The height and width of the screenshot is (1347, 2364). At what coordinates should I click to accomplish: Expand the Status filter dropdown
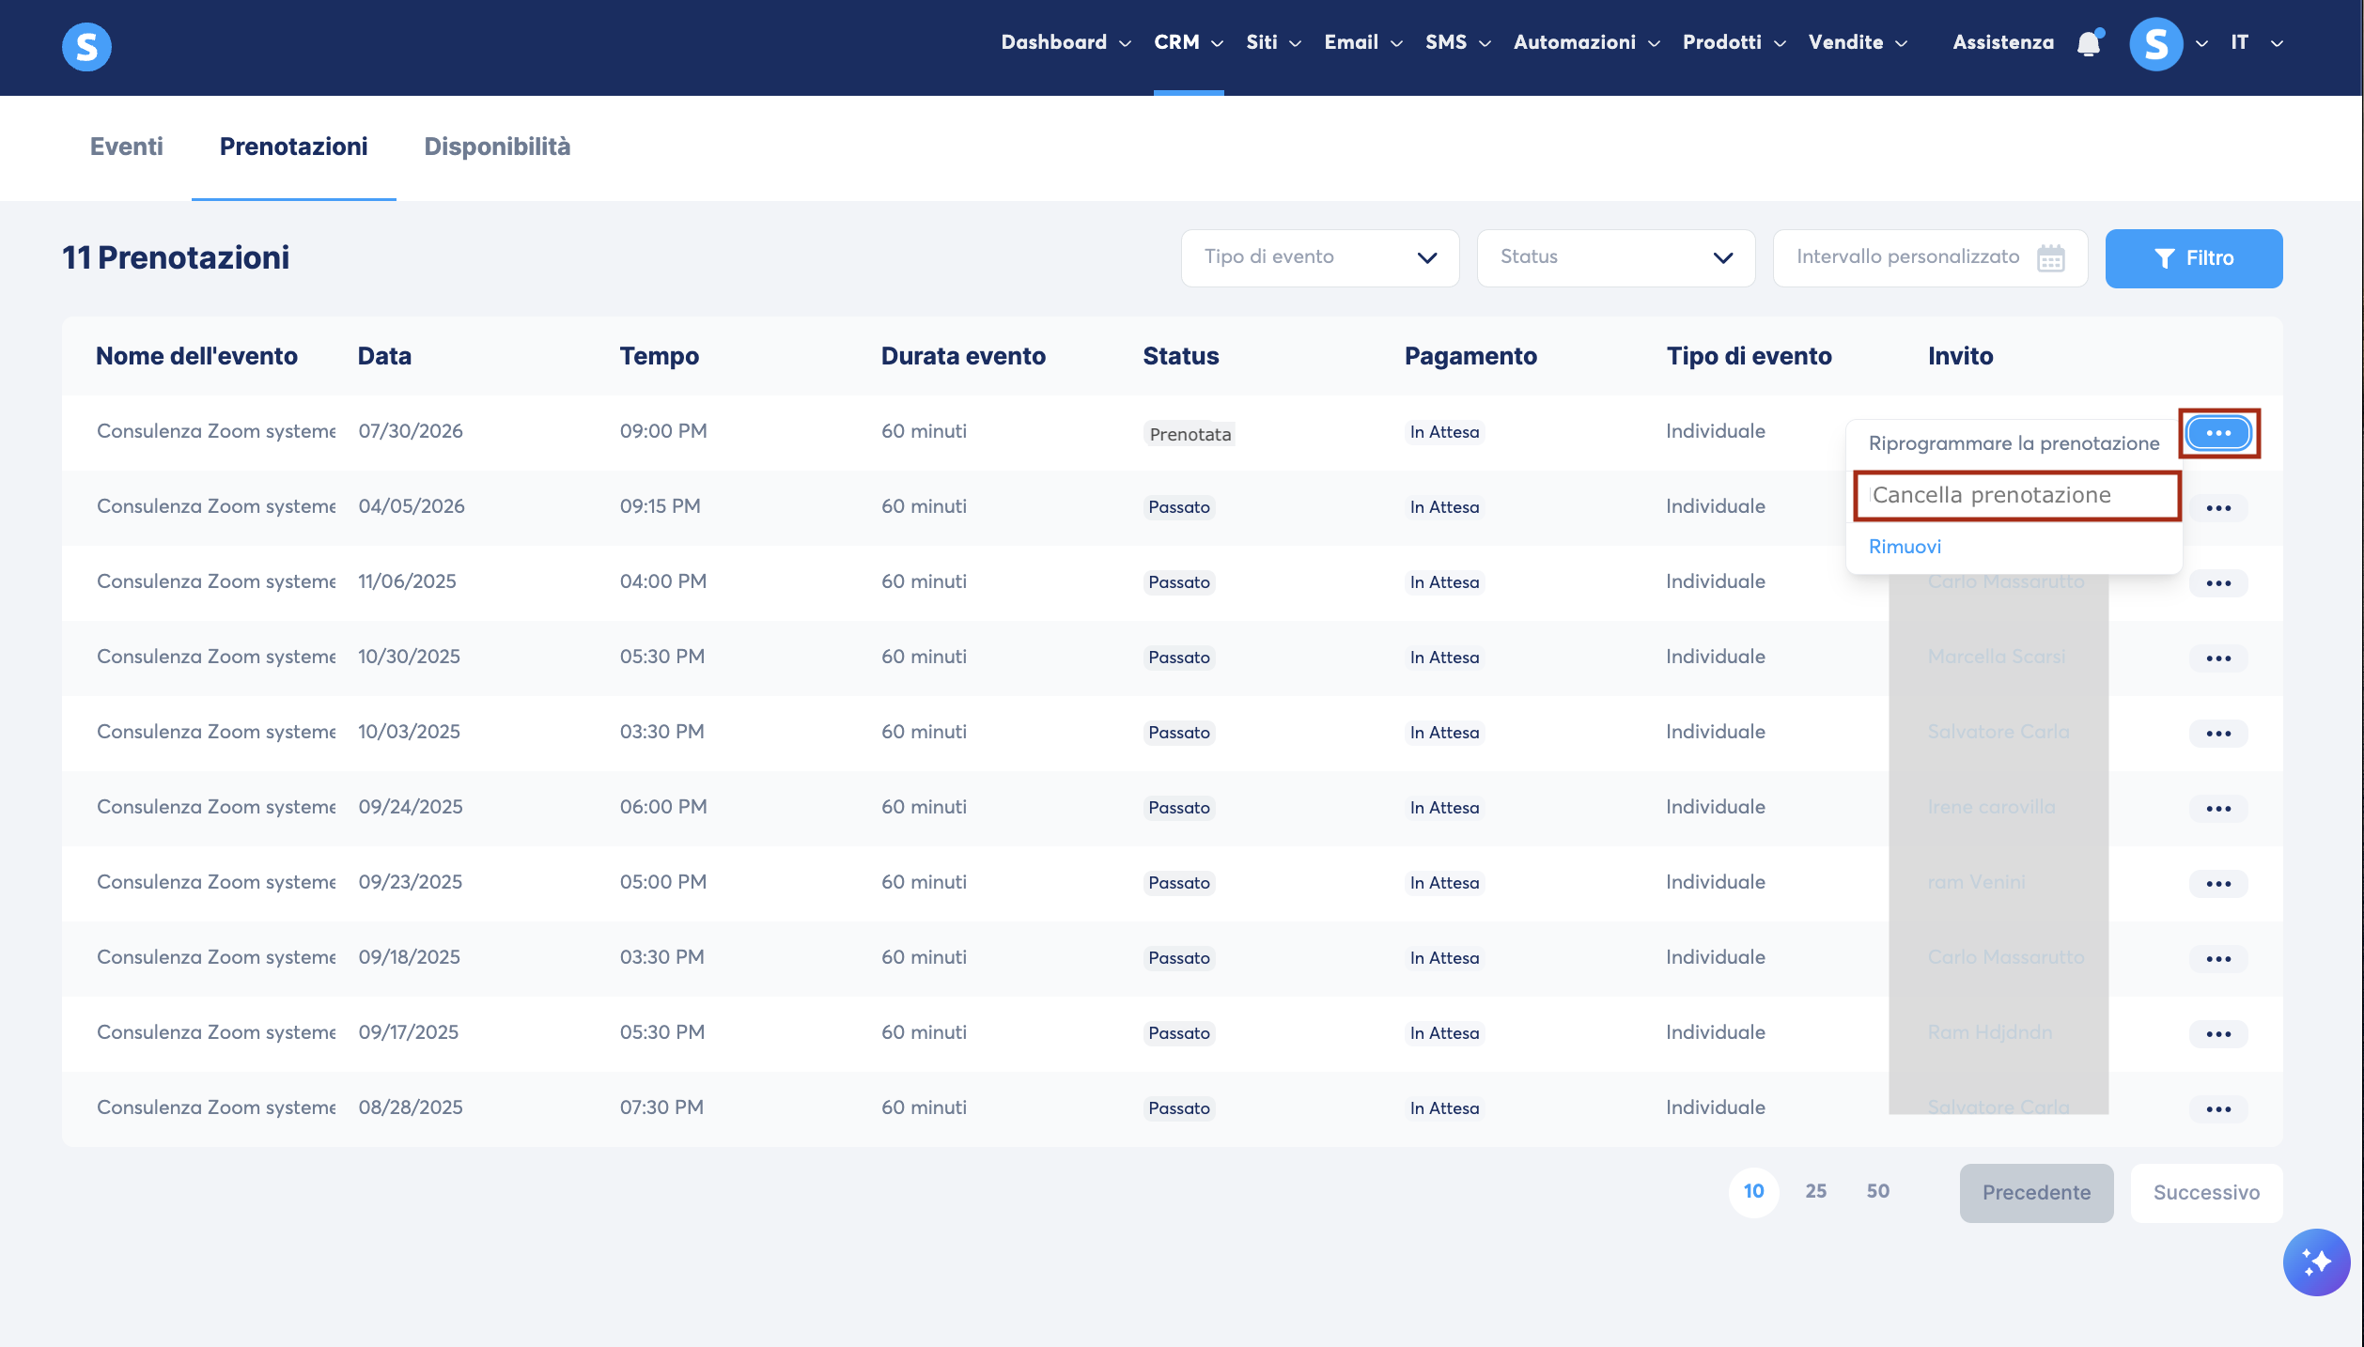pos(1616,257)
